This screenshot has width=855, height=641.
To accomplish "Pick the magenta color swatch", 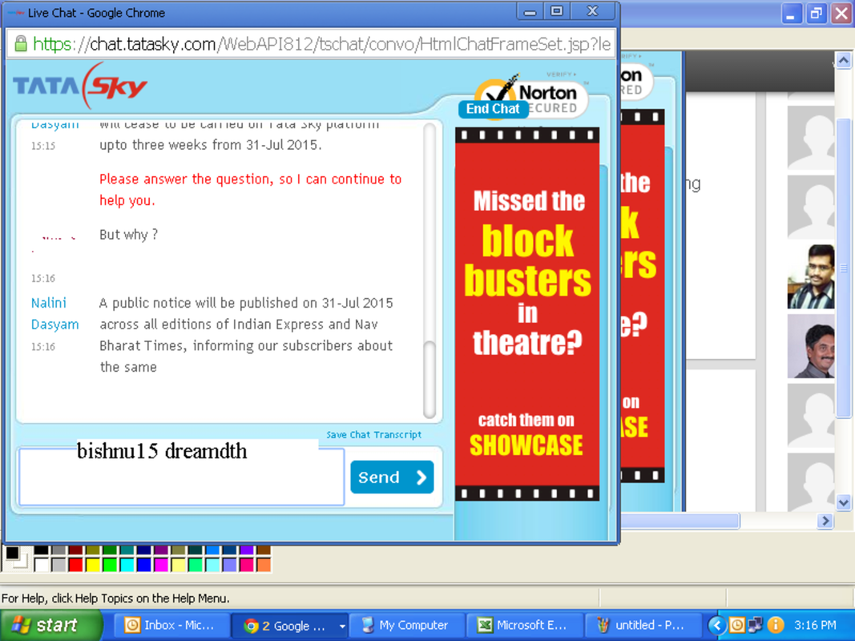I will tap(161, 565).
